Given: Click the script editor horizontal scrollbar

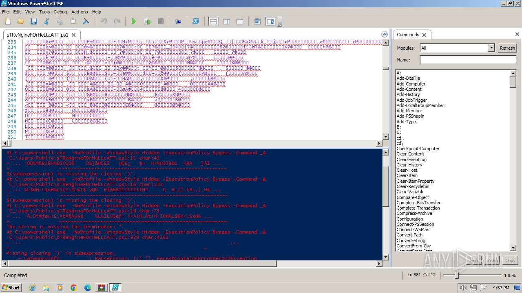Looking at the screenshot, I should tap(192, 143).
